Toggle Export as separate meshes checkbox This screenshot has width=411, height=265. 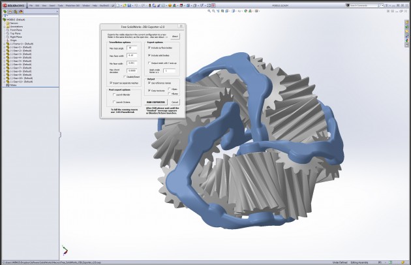click(x=111, y=83)
